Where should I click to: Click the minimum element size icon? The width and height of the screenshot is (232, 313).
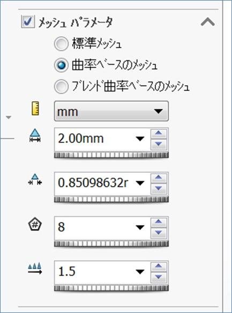point(35,180)
